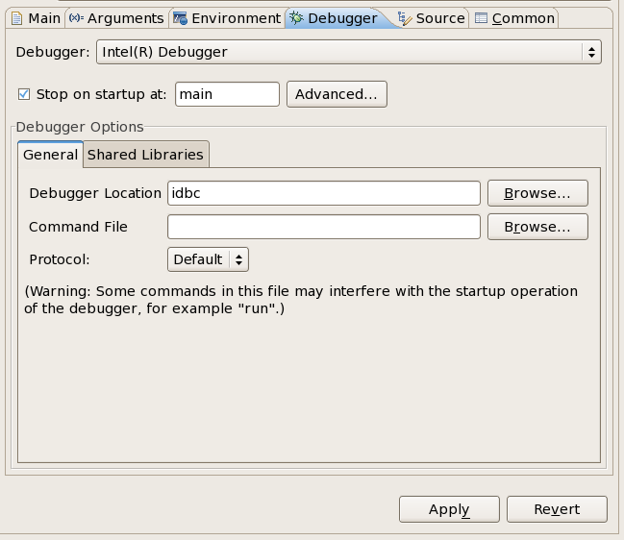Click the Arguments tab variable icon
624x540 pixels.
pyautogui.click(x=76, y=18)
